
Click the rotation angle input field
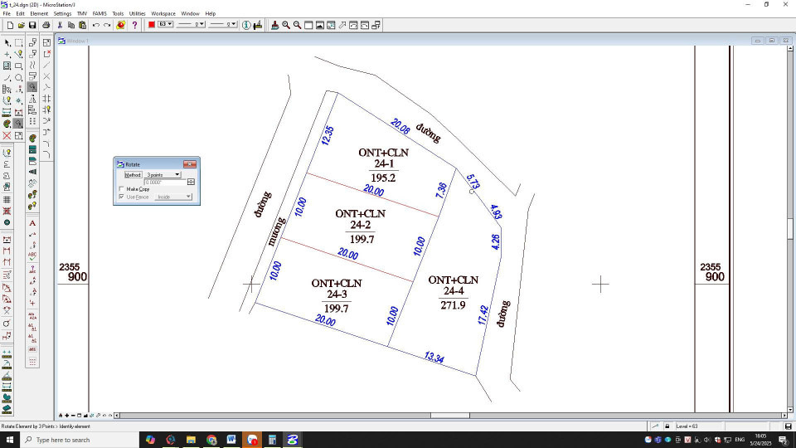165,182
